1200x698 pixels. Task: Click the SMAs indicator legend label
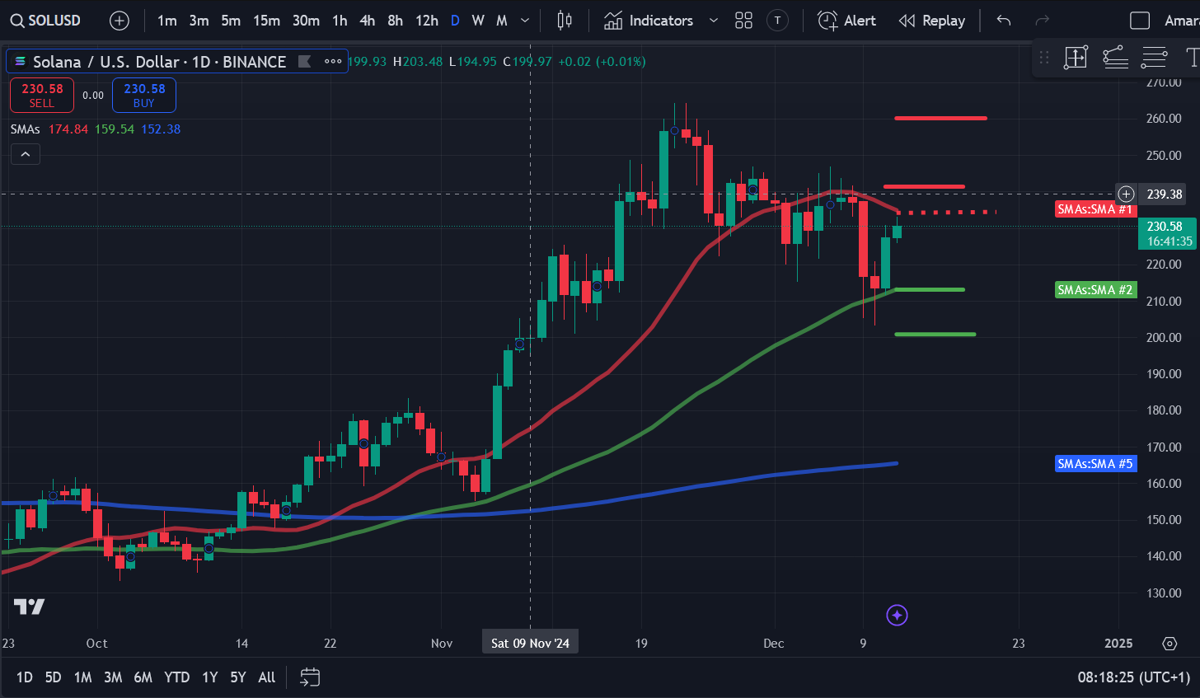pos(26,129)
